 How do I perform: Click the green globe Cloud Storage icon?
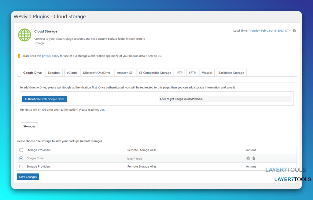tap(24, 35)
